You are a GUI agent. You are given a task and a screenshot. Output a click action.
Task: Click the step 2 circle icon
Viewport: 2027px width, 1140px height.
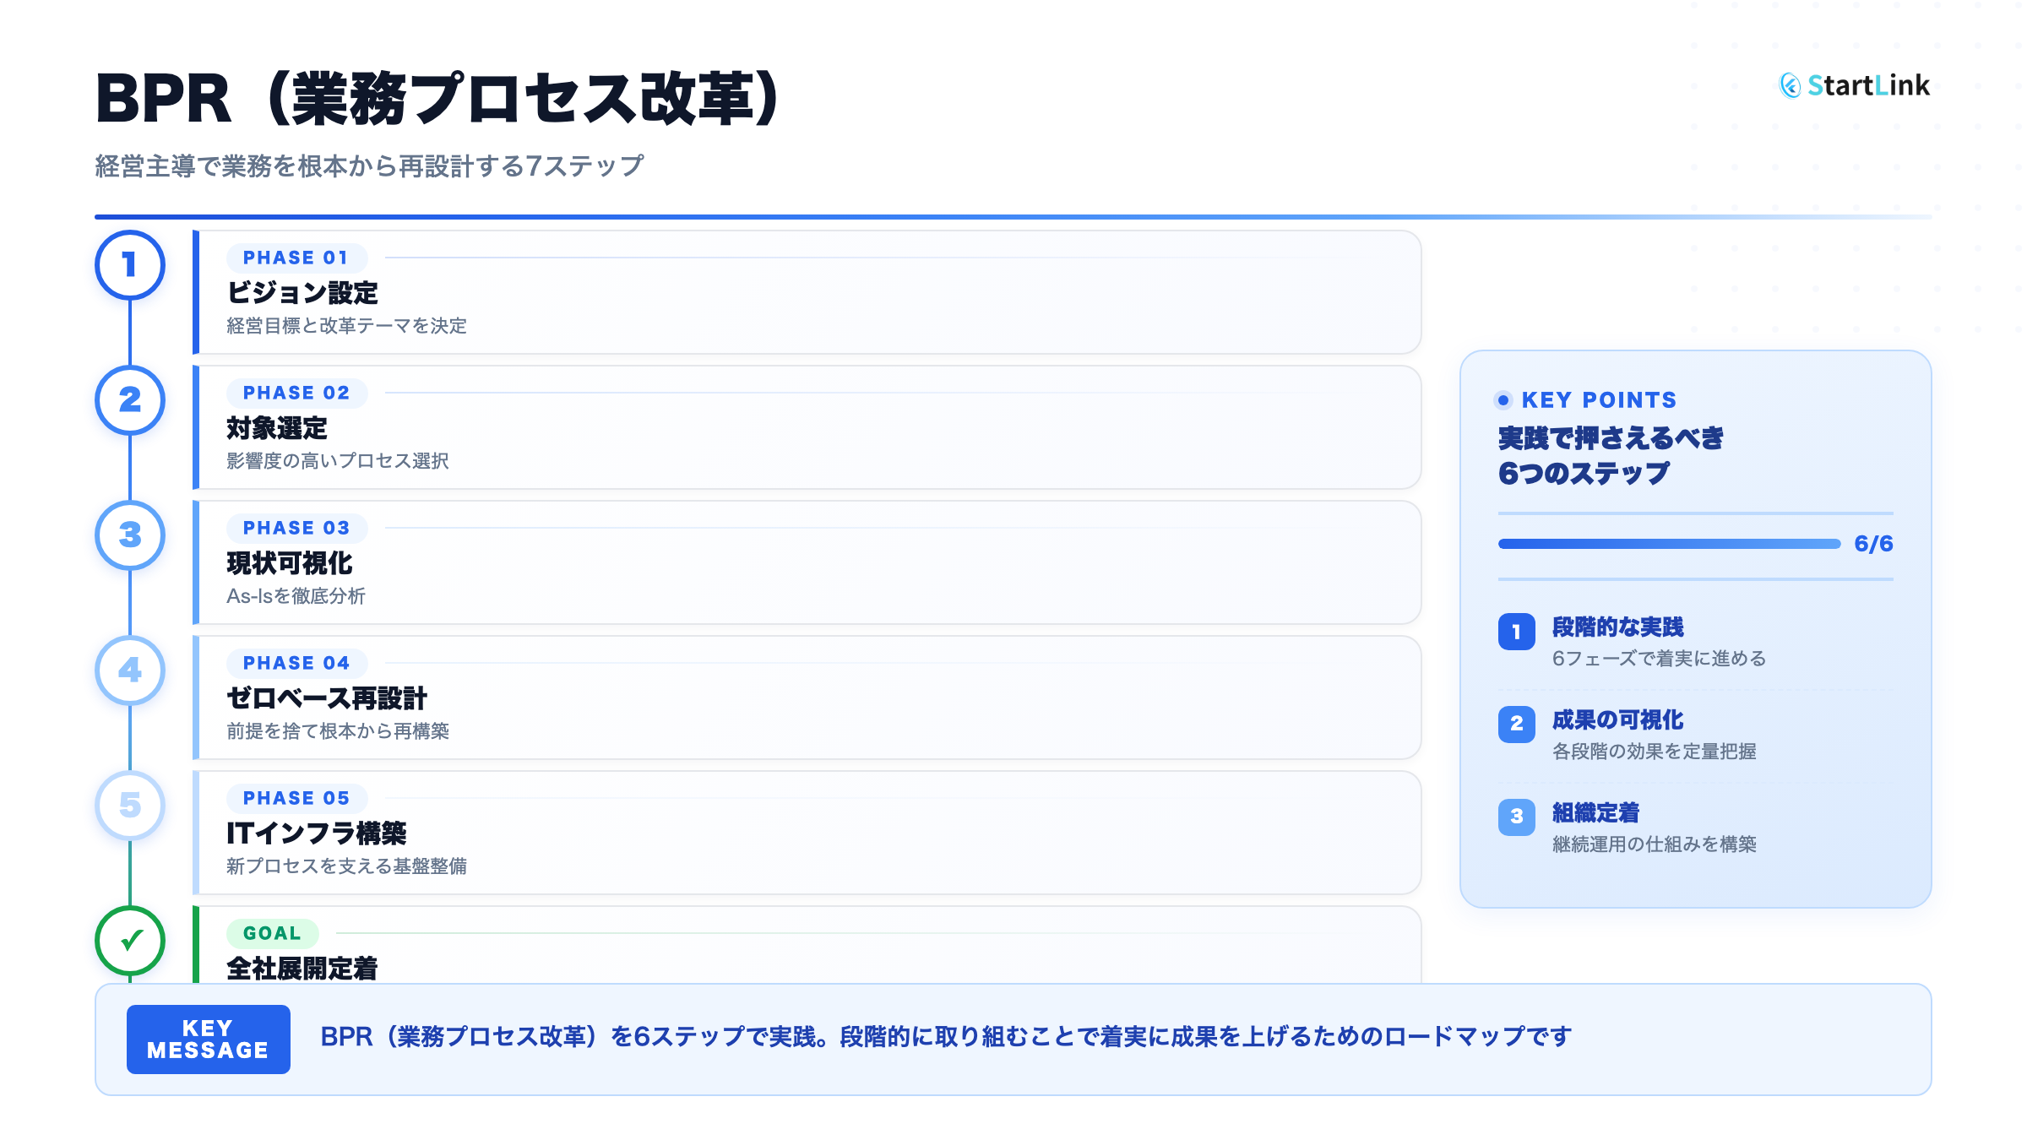[130, 400]
